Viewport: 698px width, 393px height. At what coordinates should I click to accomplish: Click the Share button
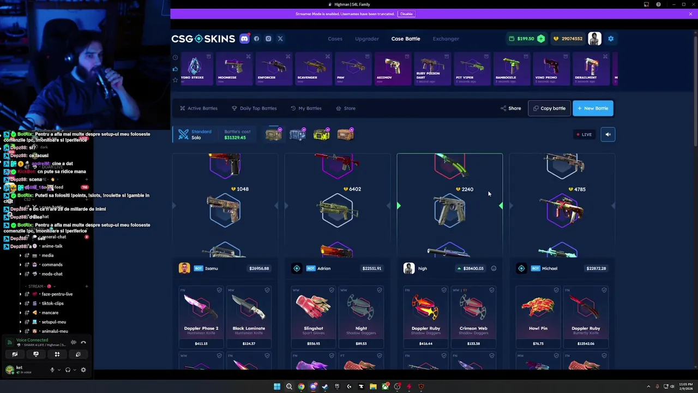tap(511, 108)
